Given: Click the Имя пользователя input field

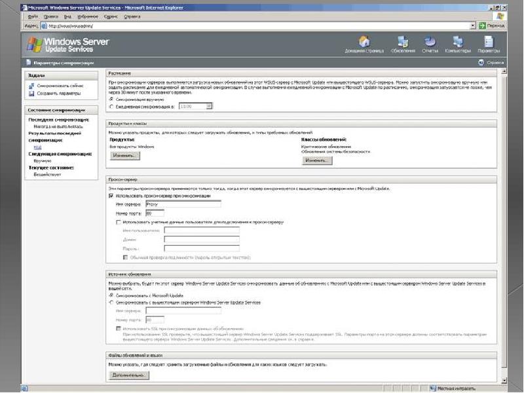Looking at the screenshot, I should 202,231.
